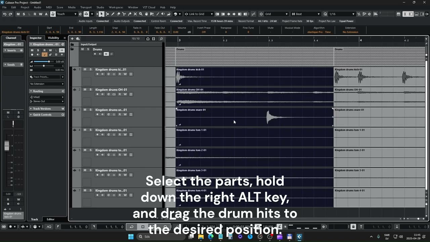Select the Range Selection tool

coord(107,14)
